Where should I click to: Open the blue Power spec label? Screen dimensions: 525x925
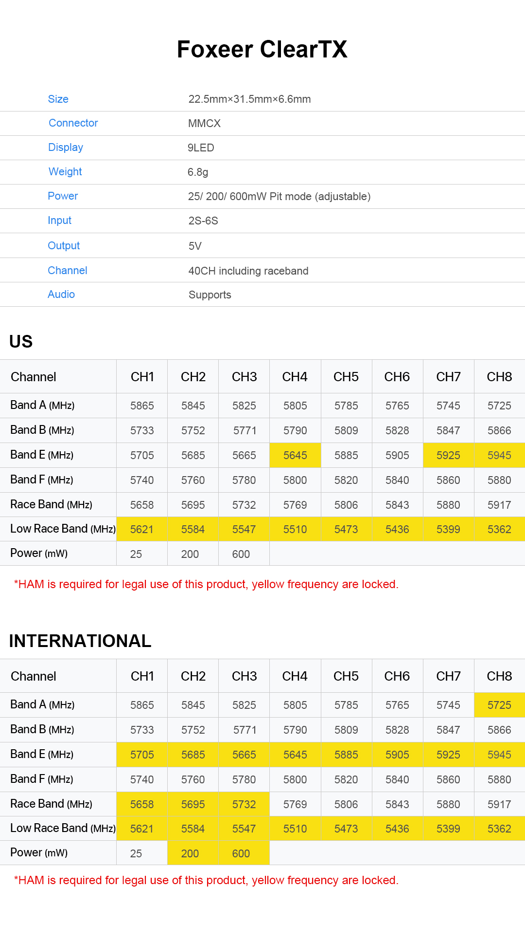click(x=63, y=196)
